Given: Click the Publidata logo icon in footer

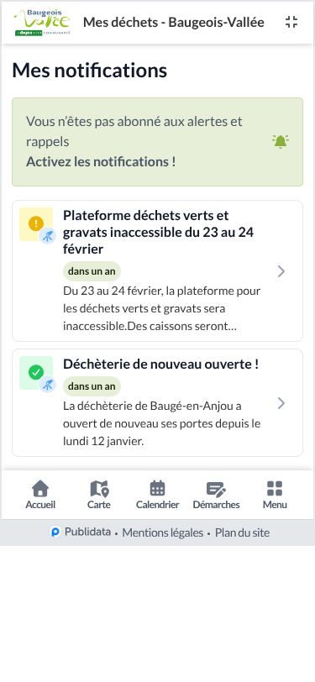Looking at the screenshot, I should [x=55, y=532].
